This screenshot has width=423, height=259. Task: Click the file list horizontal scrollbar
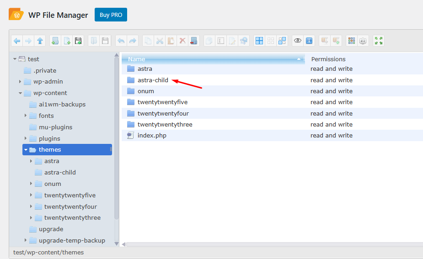pos(274,244)
